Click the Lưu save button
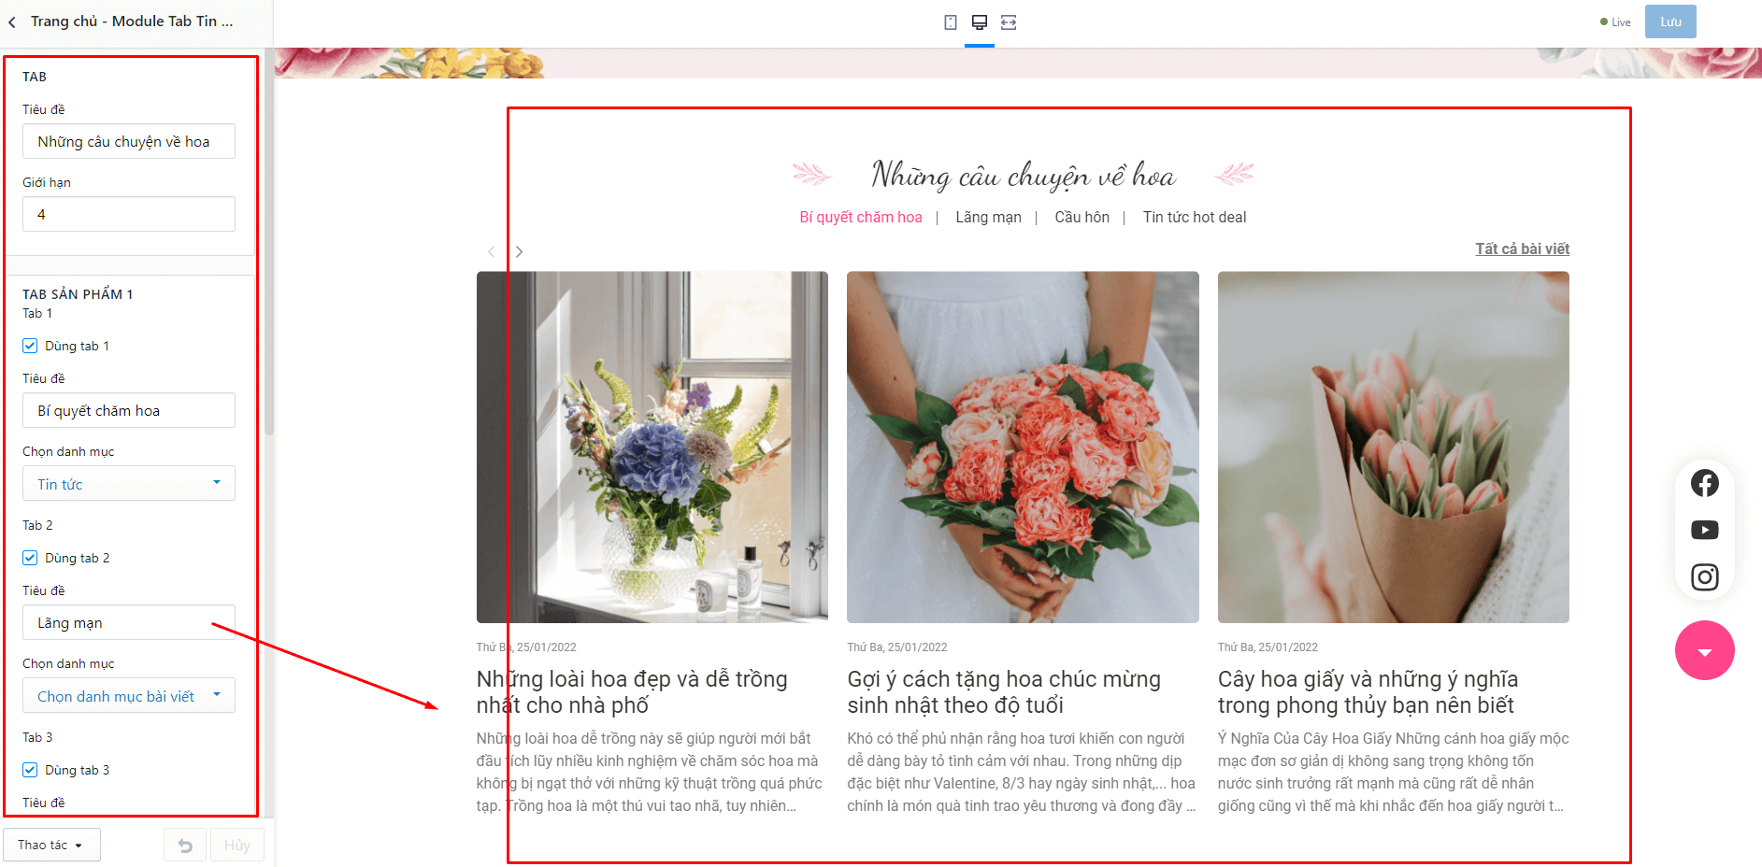This screenshot has height=867, width=1762. coord(1670,22)
